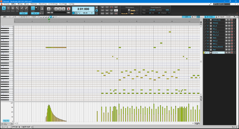Select the Smart tool
Viewport: 239px width, 129px height.
coord(4,8)
